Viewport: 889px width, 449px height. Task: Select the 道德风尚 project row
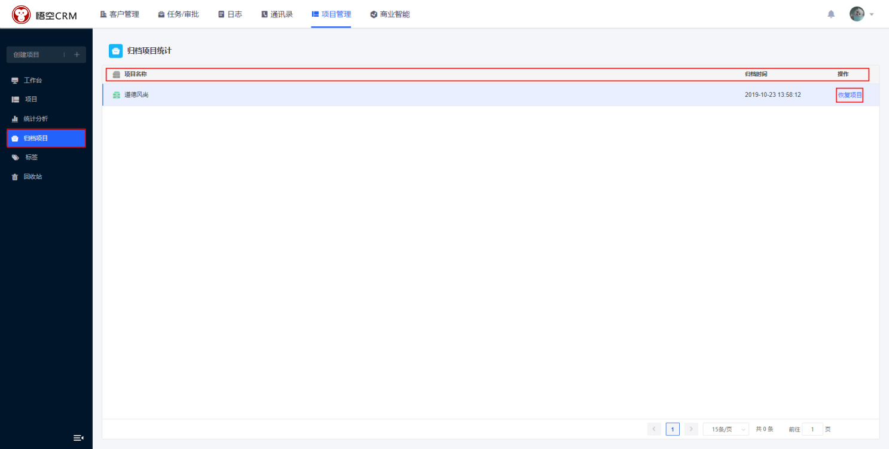491,94
